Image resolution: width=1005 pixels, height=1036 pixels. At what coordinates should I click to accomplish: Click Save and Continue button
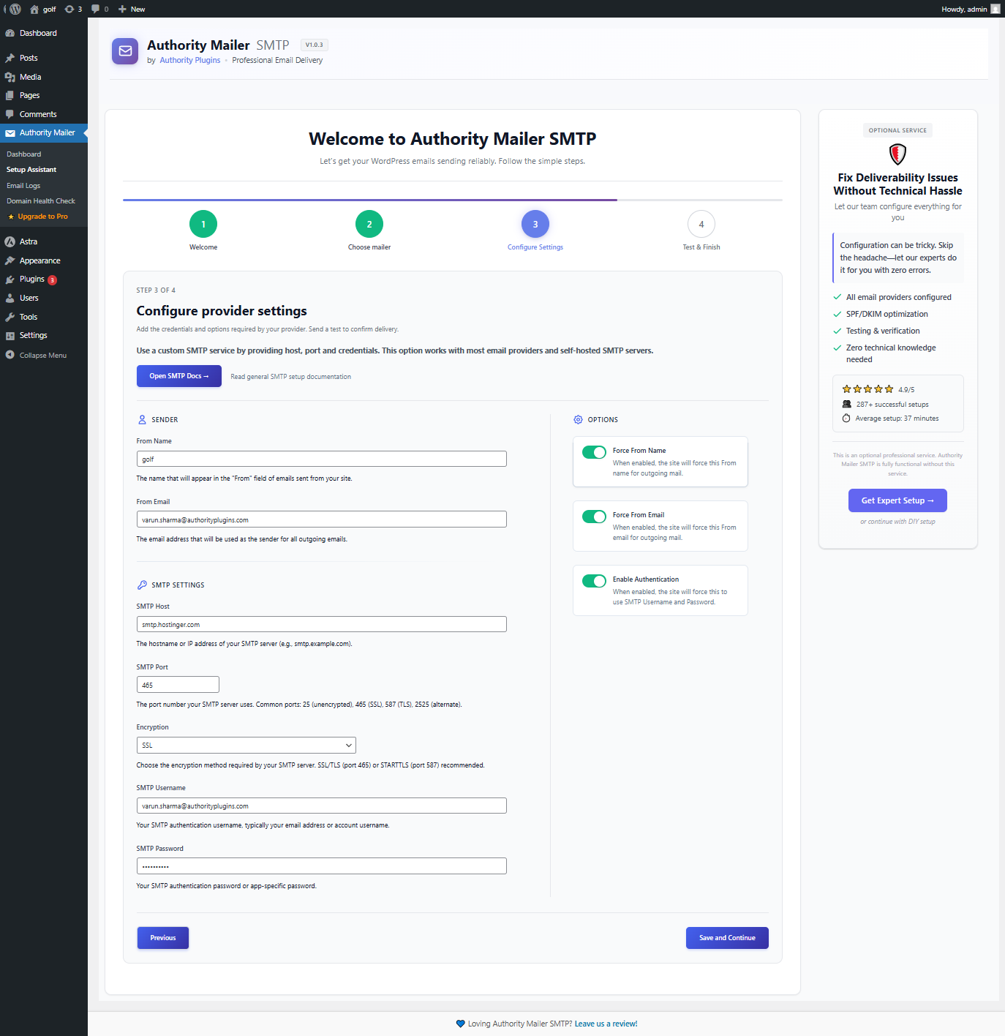click(727, 938)
